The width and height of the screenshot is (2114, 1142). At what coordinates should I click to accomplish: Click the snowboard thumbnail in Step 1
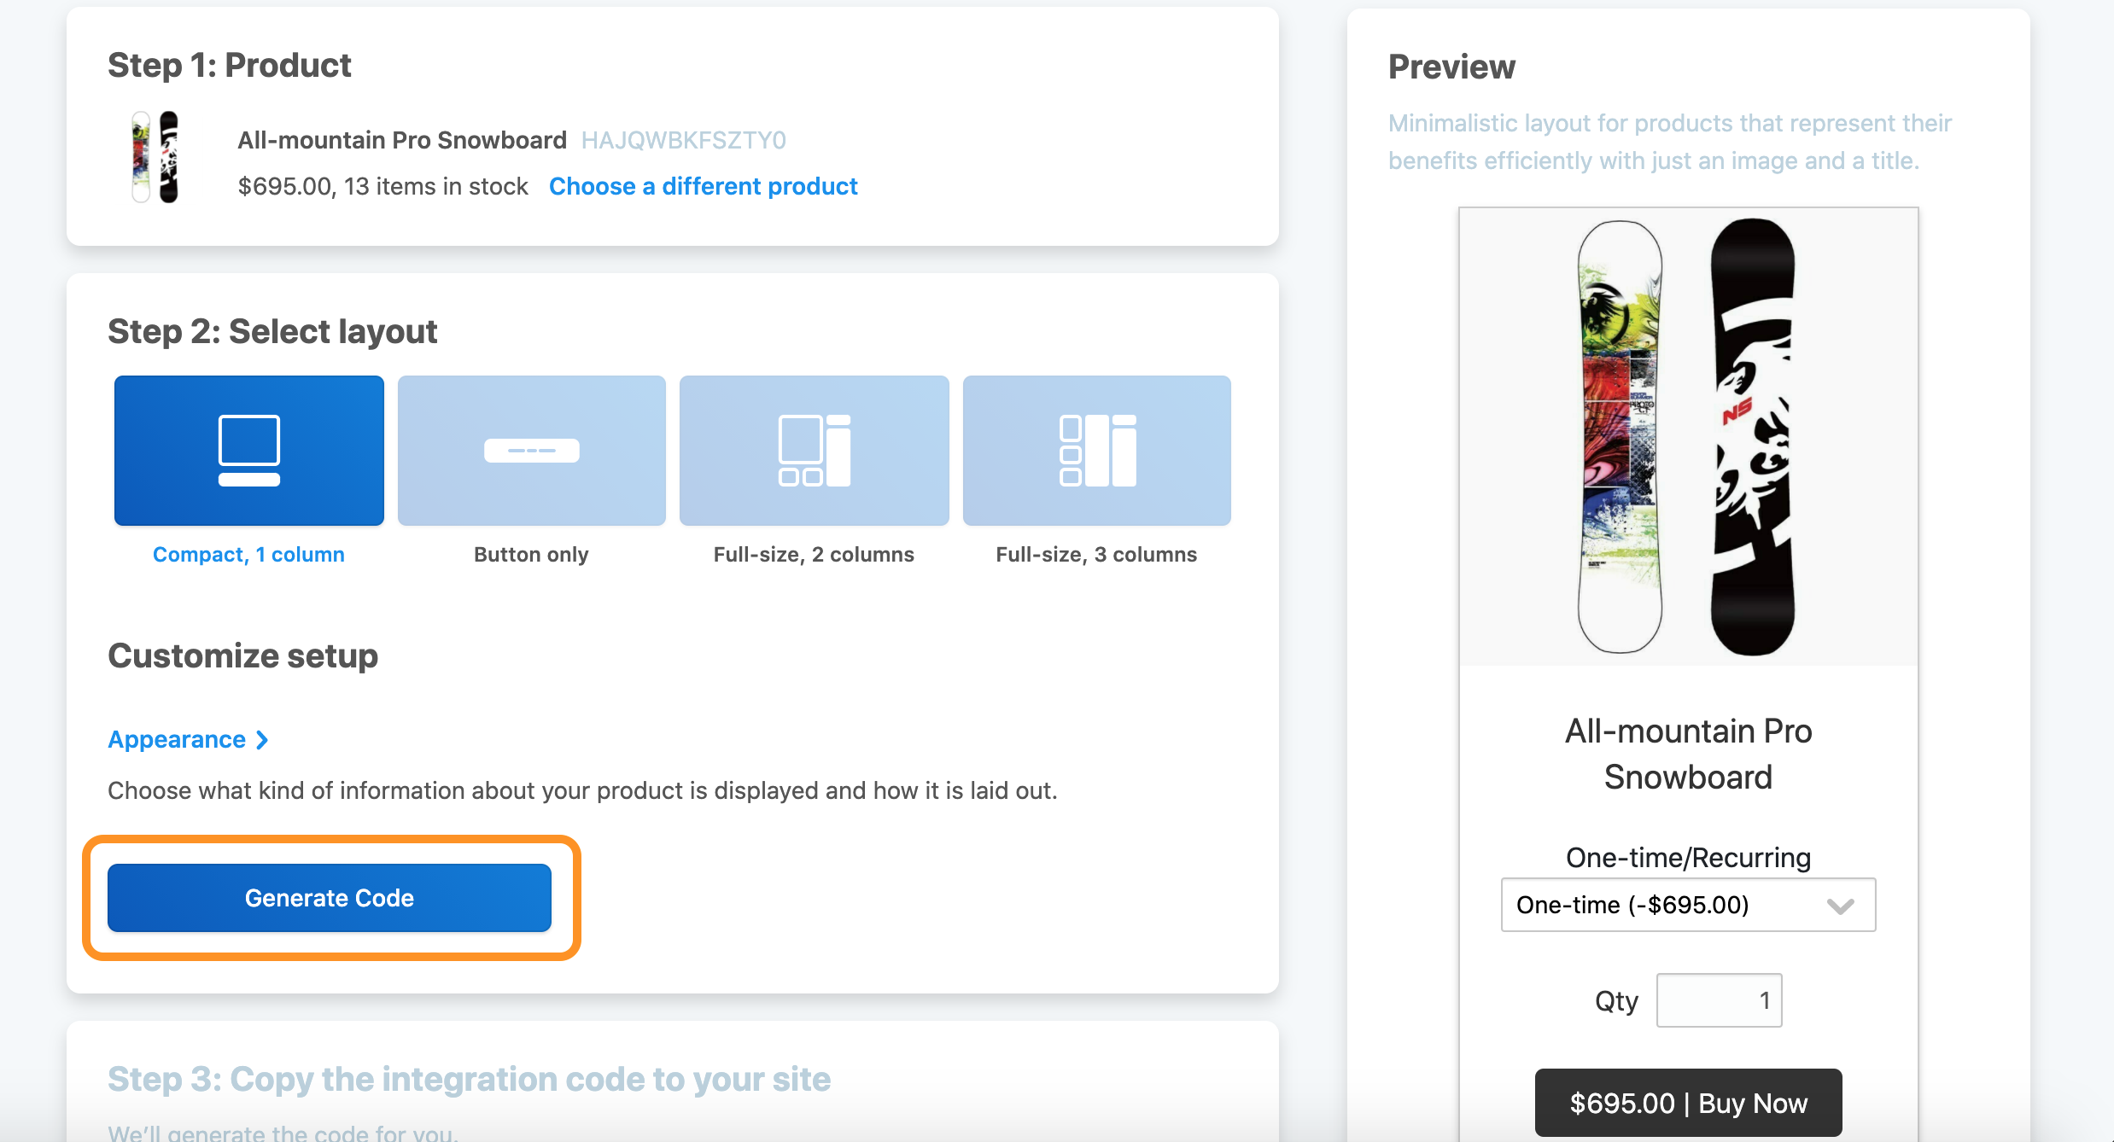point(155,157)
